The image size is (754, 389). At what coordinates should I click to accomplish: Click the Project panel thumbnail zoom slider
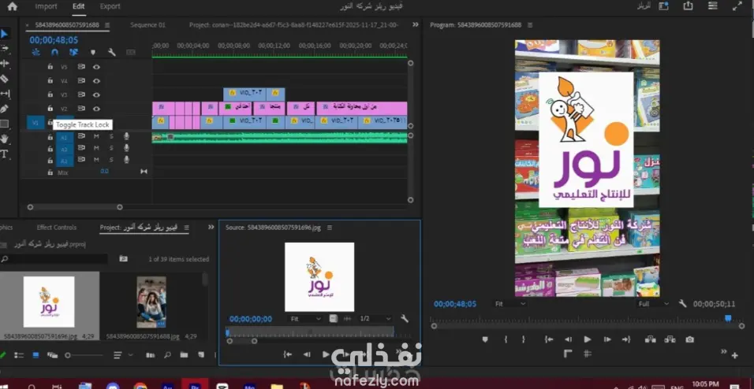click(84, 355)
